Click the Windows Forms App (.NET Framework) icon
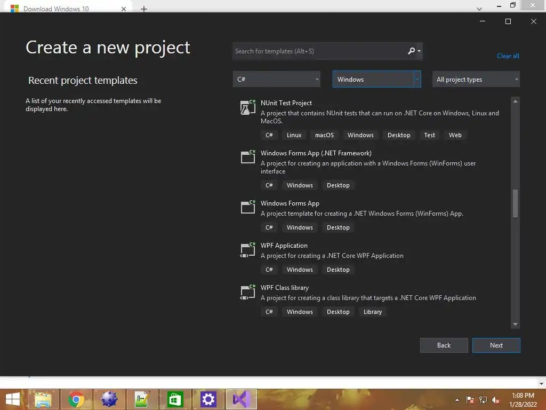546x410 pixels. (248, 157)
